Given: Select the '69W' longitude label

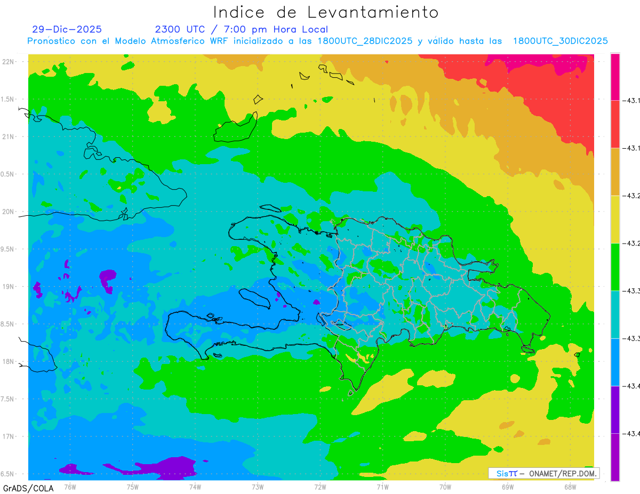Looking at the screenshot, I should click(x=508, y=487).
